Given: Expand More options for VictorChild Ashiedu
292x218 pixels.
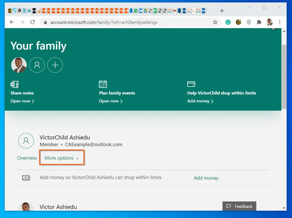Looking at the screenshot, I should [62, 158].
